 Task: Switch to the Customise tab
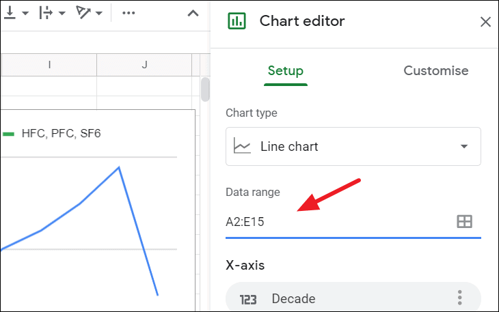(436, 71)
